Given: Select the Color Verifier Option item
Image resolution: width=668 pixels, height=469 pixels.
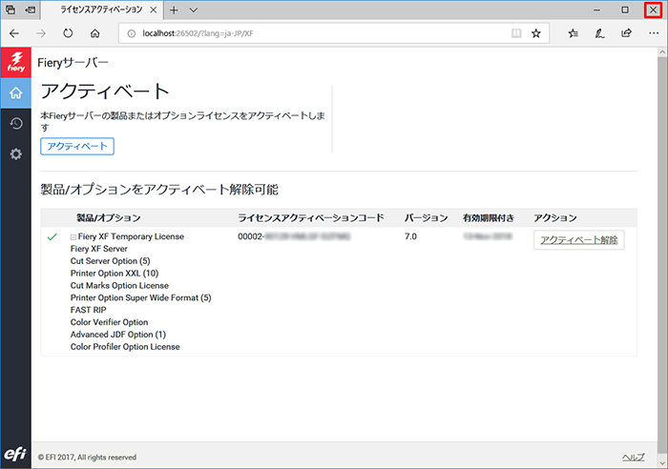Looking at the screenshot, I should click(x=109, y=322).
